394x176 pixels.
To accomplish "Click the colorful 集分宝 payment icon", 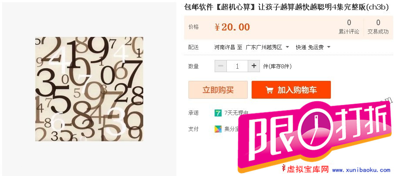I will point(218,129).
